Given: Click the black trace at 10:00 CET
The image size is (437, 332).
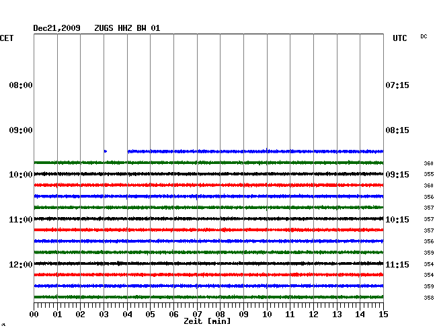Looking at the screenshot, I should pos(208,174).
